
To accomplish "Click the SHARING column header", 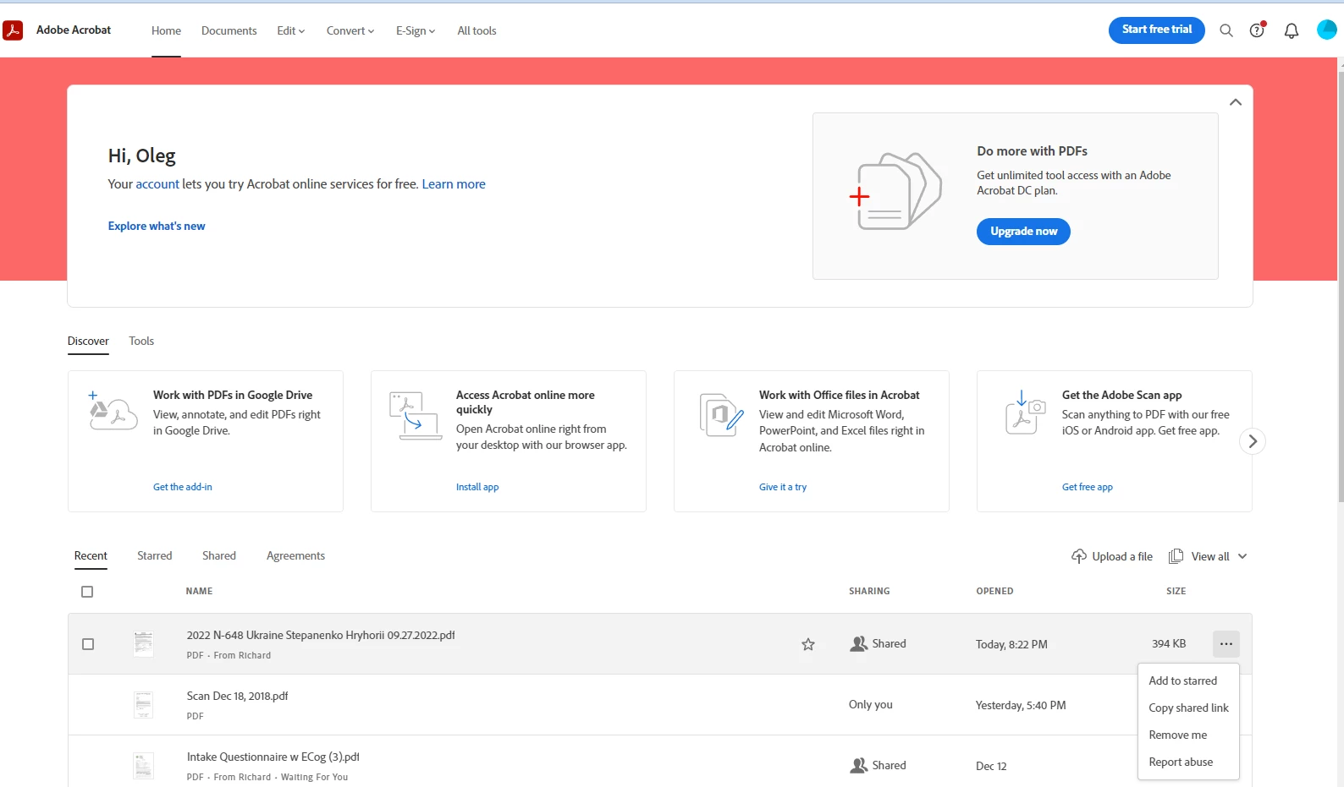I will point(869,592).
